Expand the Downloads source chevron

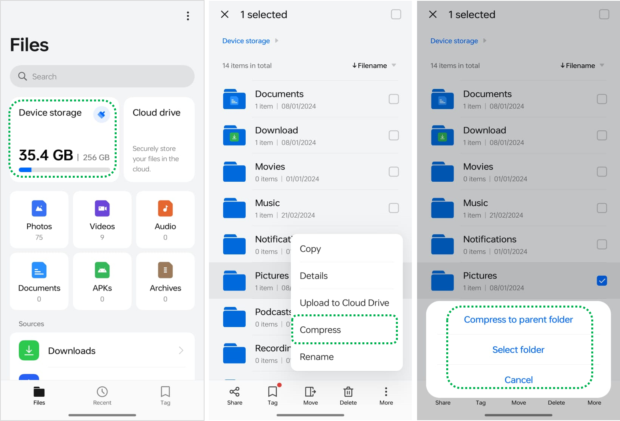point(181,350)
